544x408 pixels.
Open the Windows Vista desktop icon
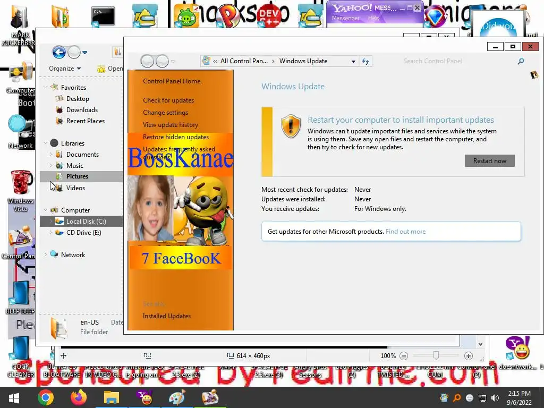click(21, 190)
